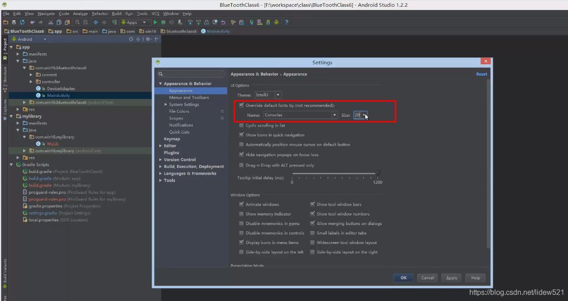
Task: Expand the Gradle Scripts tree node
Action: tap(11, 164)
